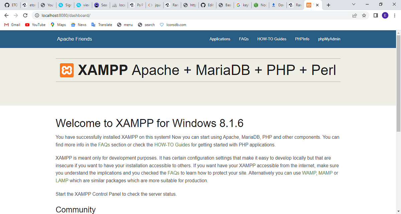
Task: Reload the dashboard page
Action: (26, 15)
